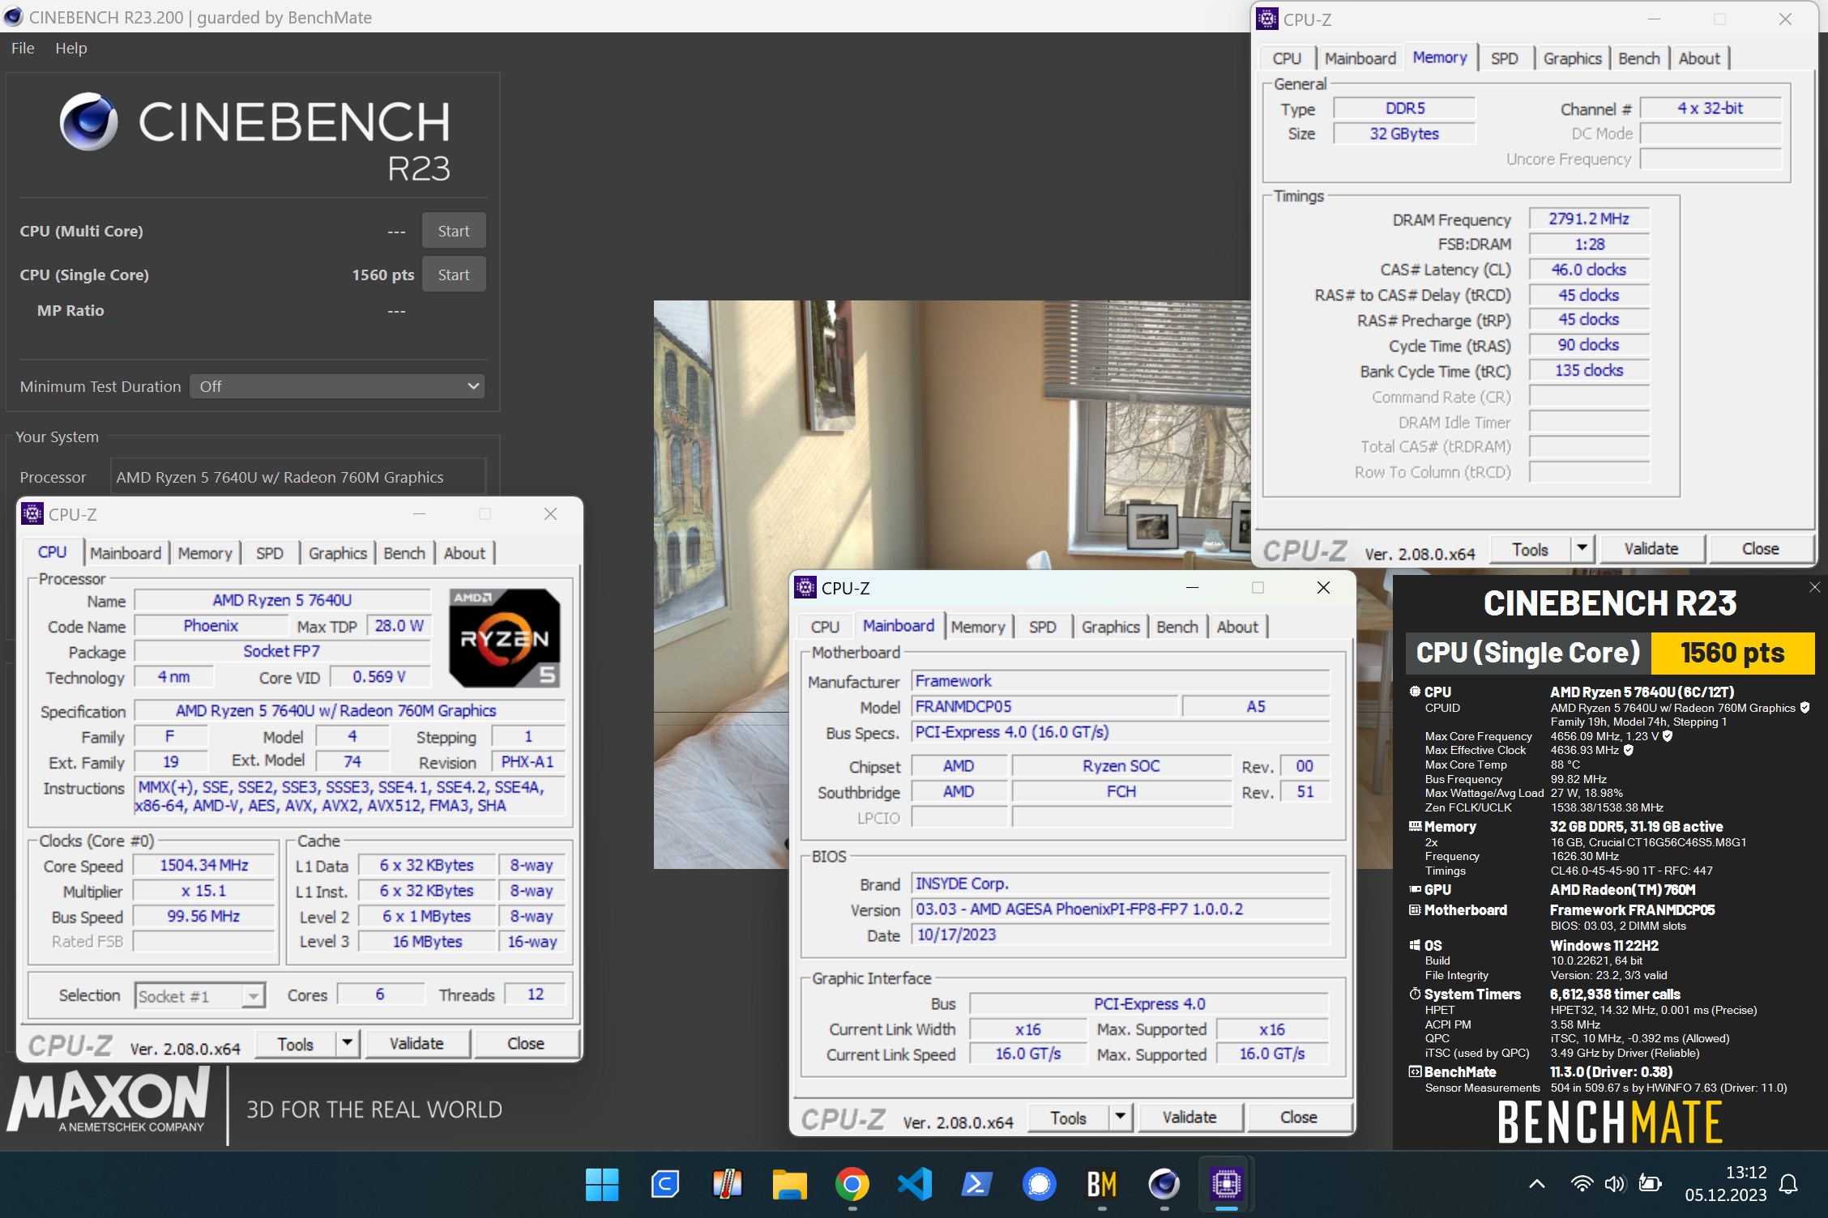This screenshot has height=1218, width=1828.
Task: Click the AMD Ryzen 5 logo in CPU-Z
Action: click(x=505, y=638)
